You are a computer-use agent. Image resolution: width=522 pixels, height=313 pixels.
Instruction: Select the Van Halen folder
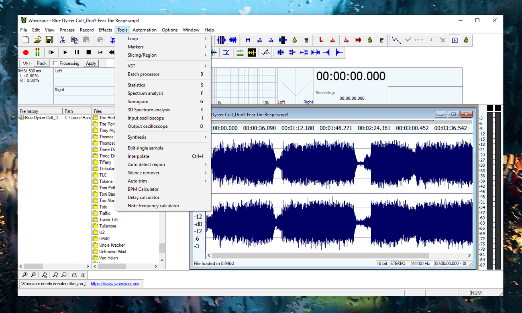[x=108, y=258]
